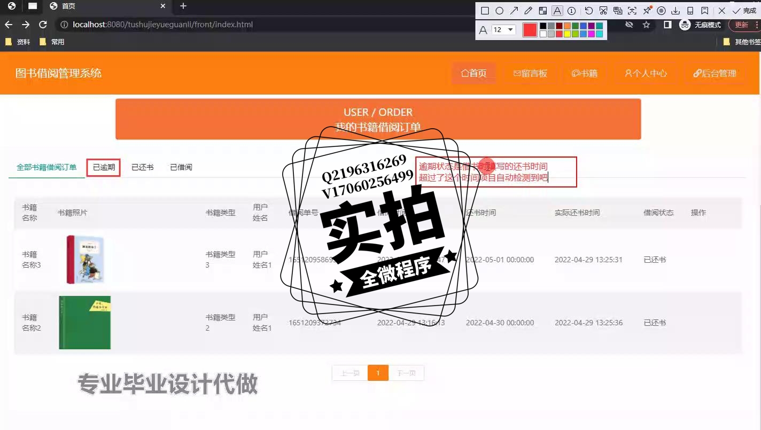The image size is (761, 430).
Task: Click the current red color swatch
Action: coord(530,30)
